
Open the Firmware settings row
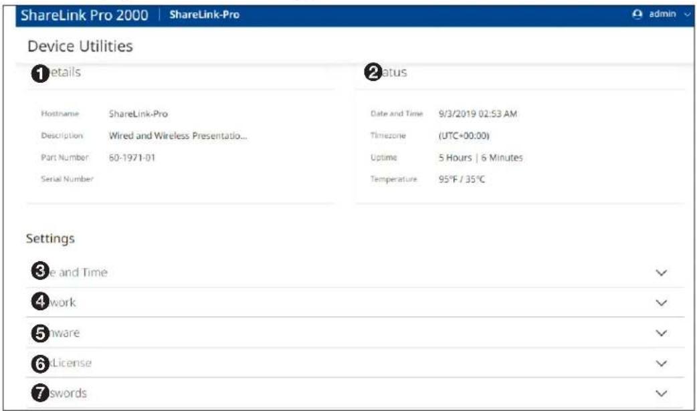(x=355, y=333)
